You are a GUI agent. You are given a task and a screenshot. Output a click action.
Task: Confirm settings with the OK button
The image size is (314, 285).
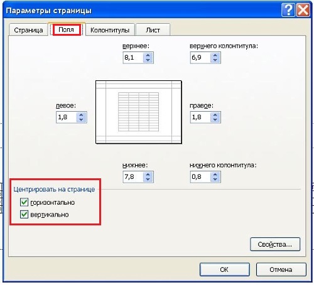pyautogui.click(x=224, y=269)
